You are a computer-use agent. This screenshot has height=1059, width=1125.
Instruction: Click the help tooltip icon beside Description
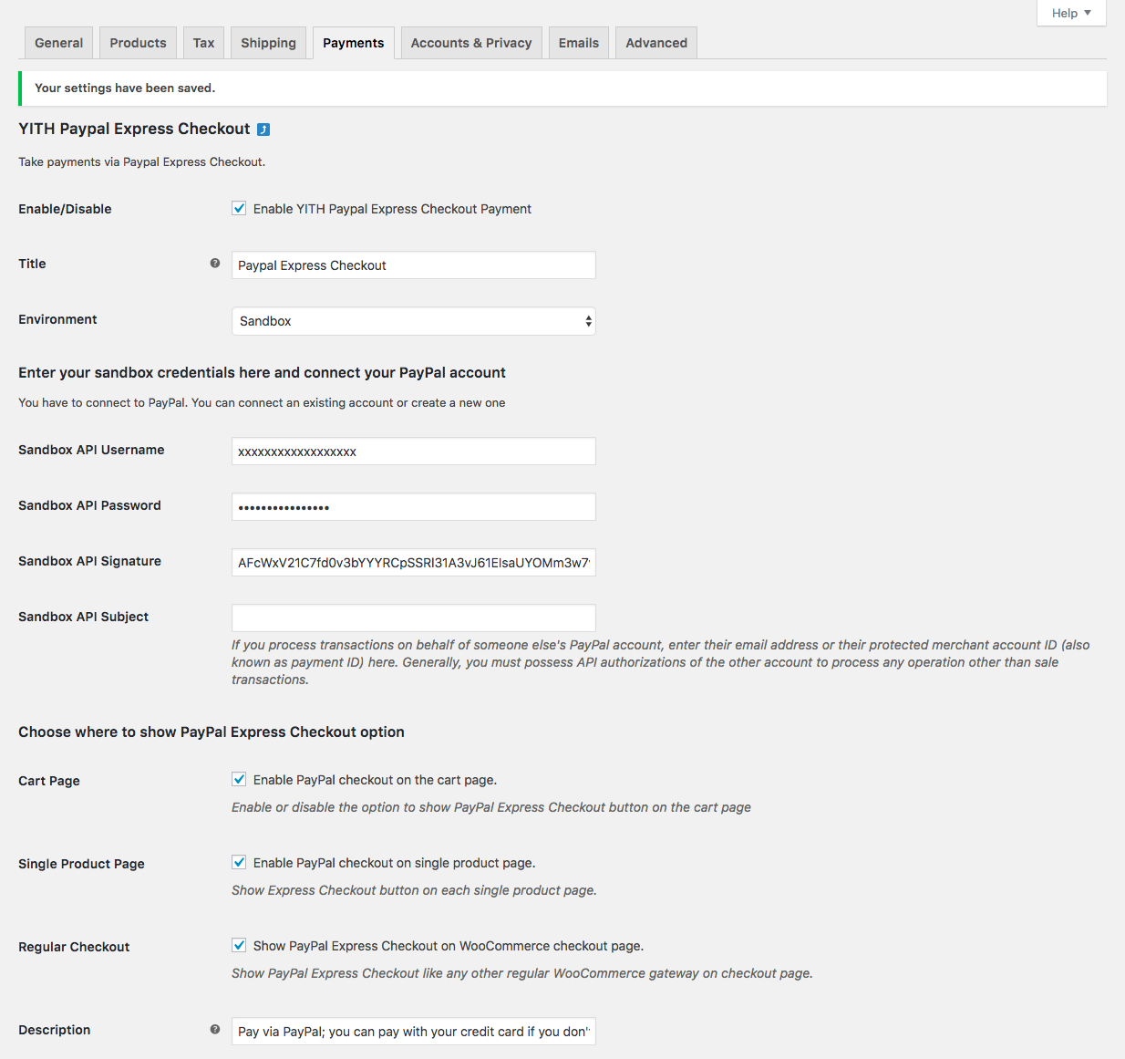pos(215,1030)
